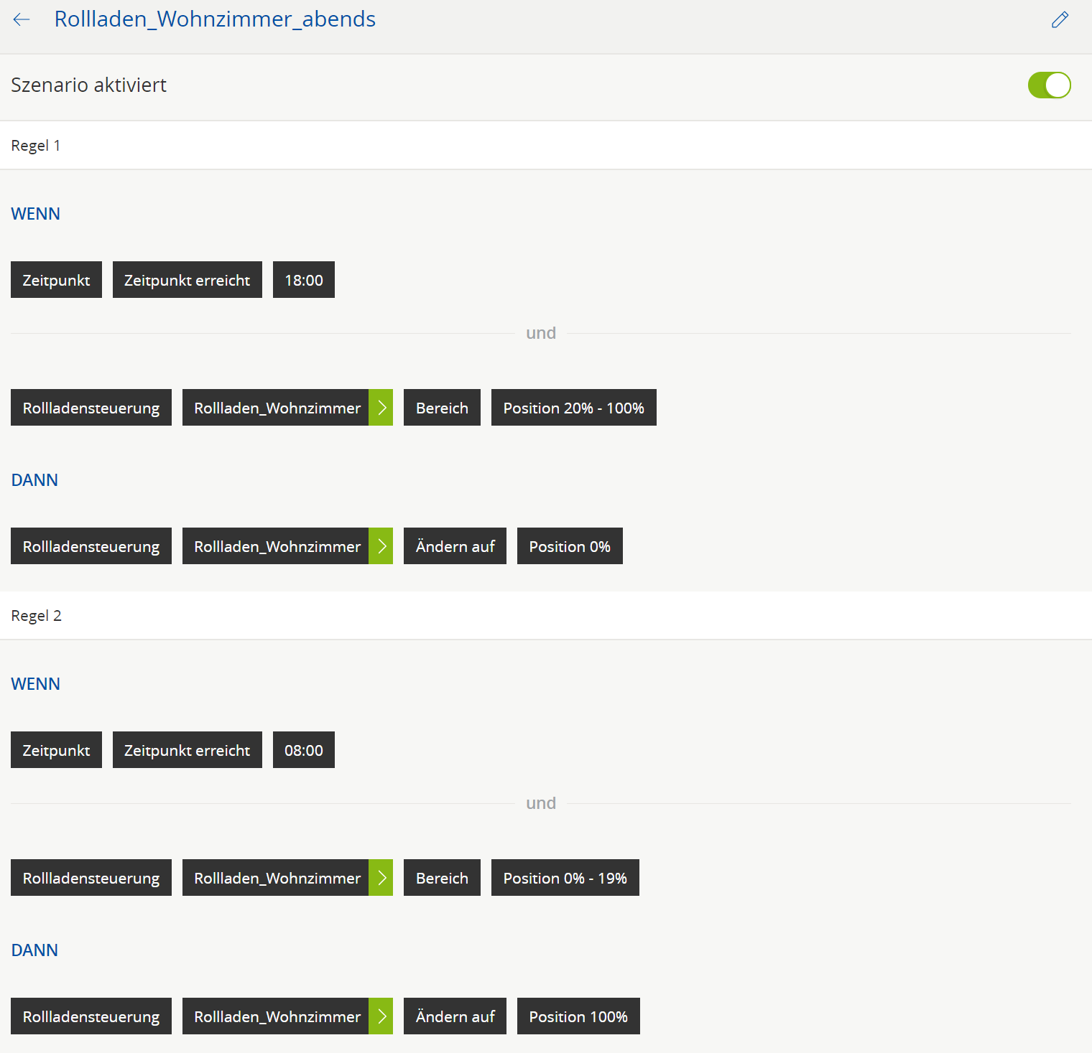1092x1053 pixels.
Task: Click the Rollladen_Wohnzimmer_abends title
Action: pos(215,19)
